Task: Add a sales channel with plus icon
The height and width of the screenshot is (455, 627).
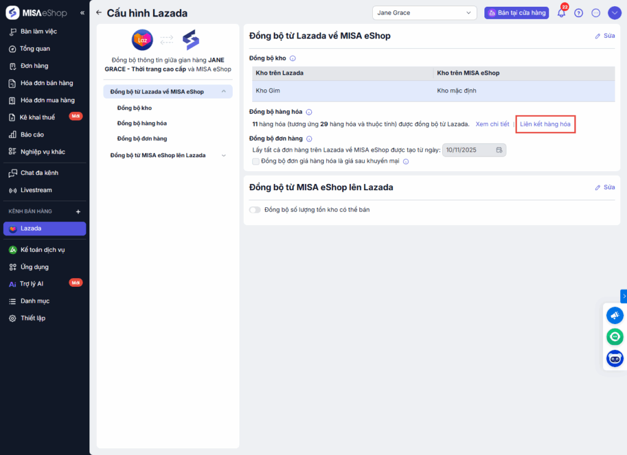Action: tap(78, 212)
